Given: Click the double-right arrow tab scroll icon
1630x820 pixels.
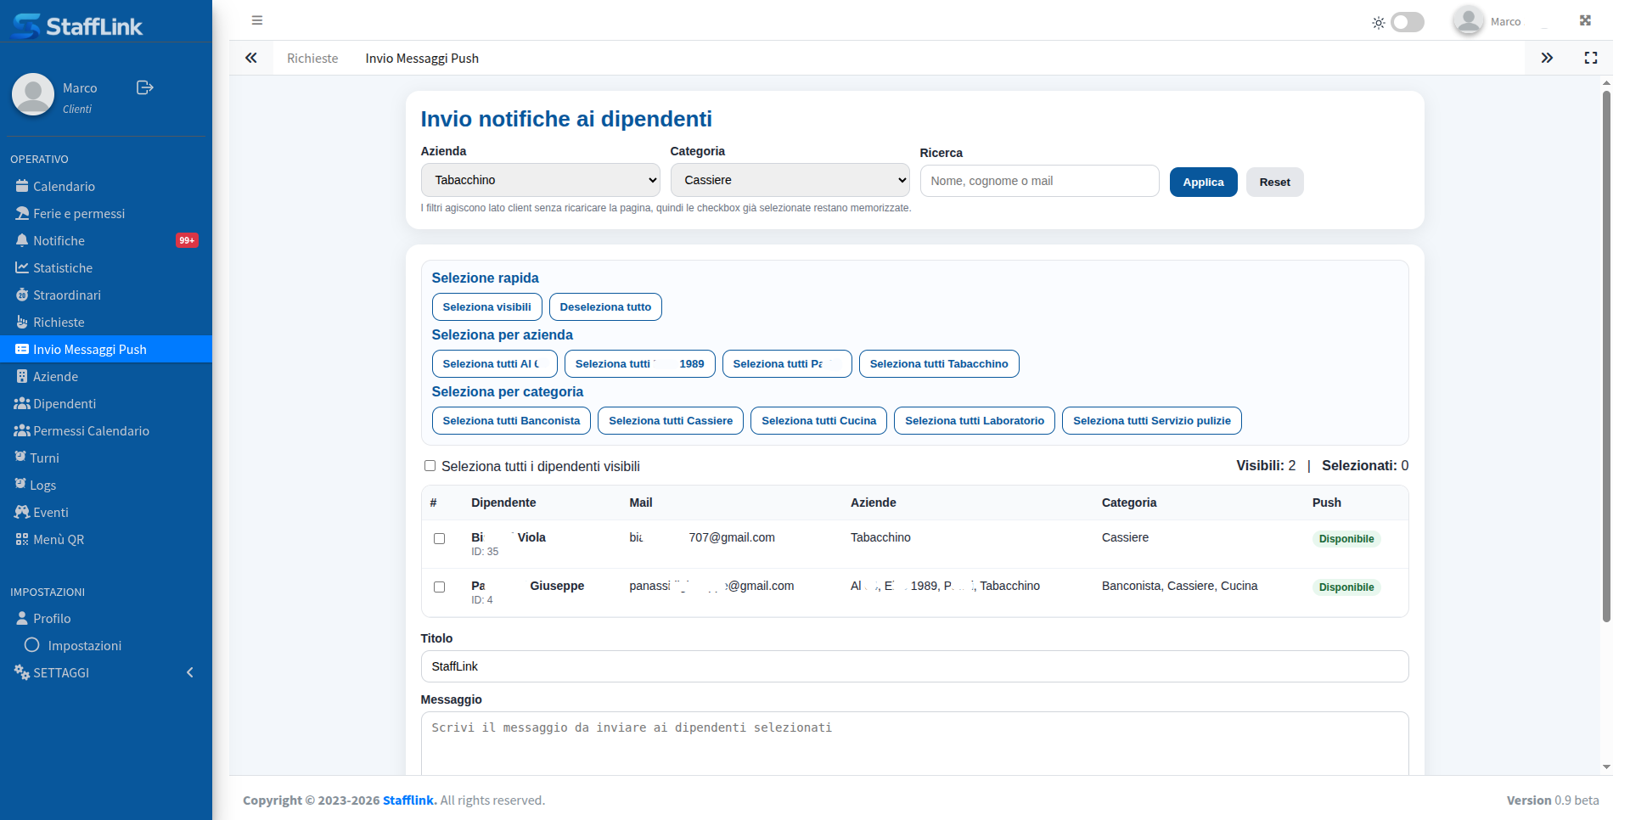Looking at the screenshot, I should (x=1547, y=58).
